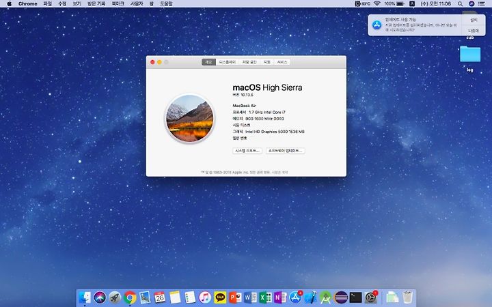492x307 pixels.
Task: Open App Store icon in Dock
Action: coord(295,297)
